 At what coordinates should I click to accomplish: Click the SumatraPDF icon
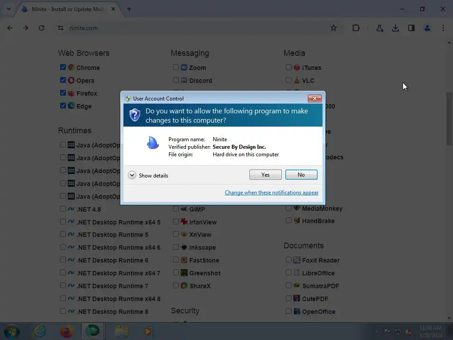pos(297,286)
